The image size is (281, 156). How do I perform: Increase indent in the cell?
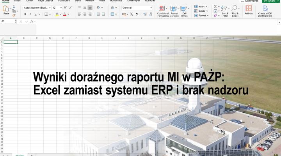point(103,14)
